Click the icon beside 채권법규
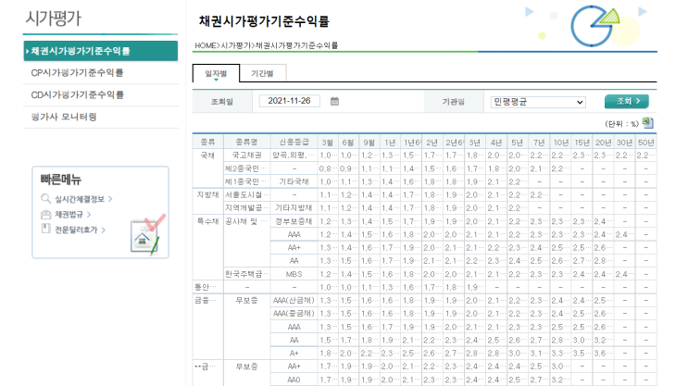 45,215
